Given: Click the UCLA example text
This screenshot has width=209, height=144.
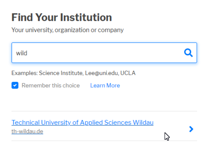Looking at the screenshot, I should point(128,73).
